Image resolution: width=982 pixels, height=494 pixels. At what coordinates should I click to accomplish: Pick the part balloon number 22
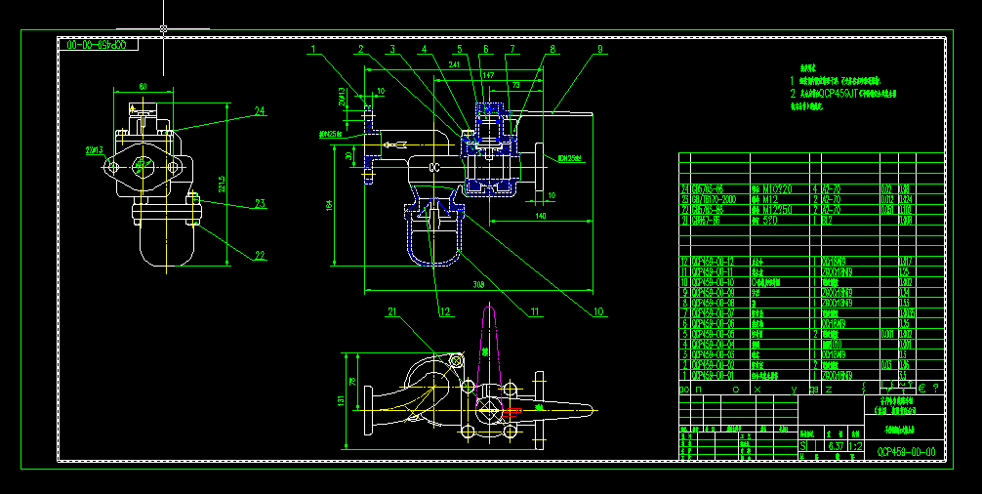tap(260, 256)
